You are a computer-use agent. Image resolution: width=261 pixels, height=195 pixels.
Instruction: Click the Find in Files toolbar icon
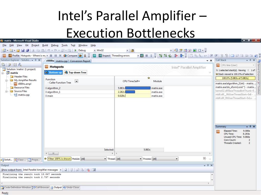click(132, 51)
